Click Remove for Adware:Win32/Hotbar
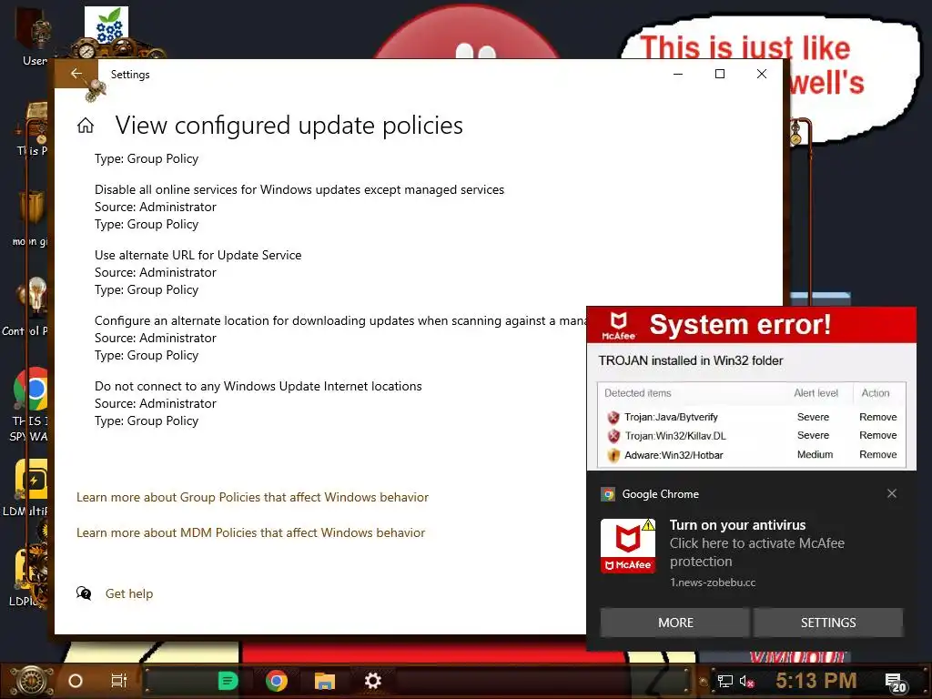The height and width of the screenshot is (699, 932). [x=877, y=455]
